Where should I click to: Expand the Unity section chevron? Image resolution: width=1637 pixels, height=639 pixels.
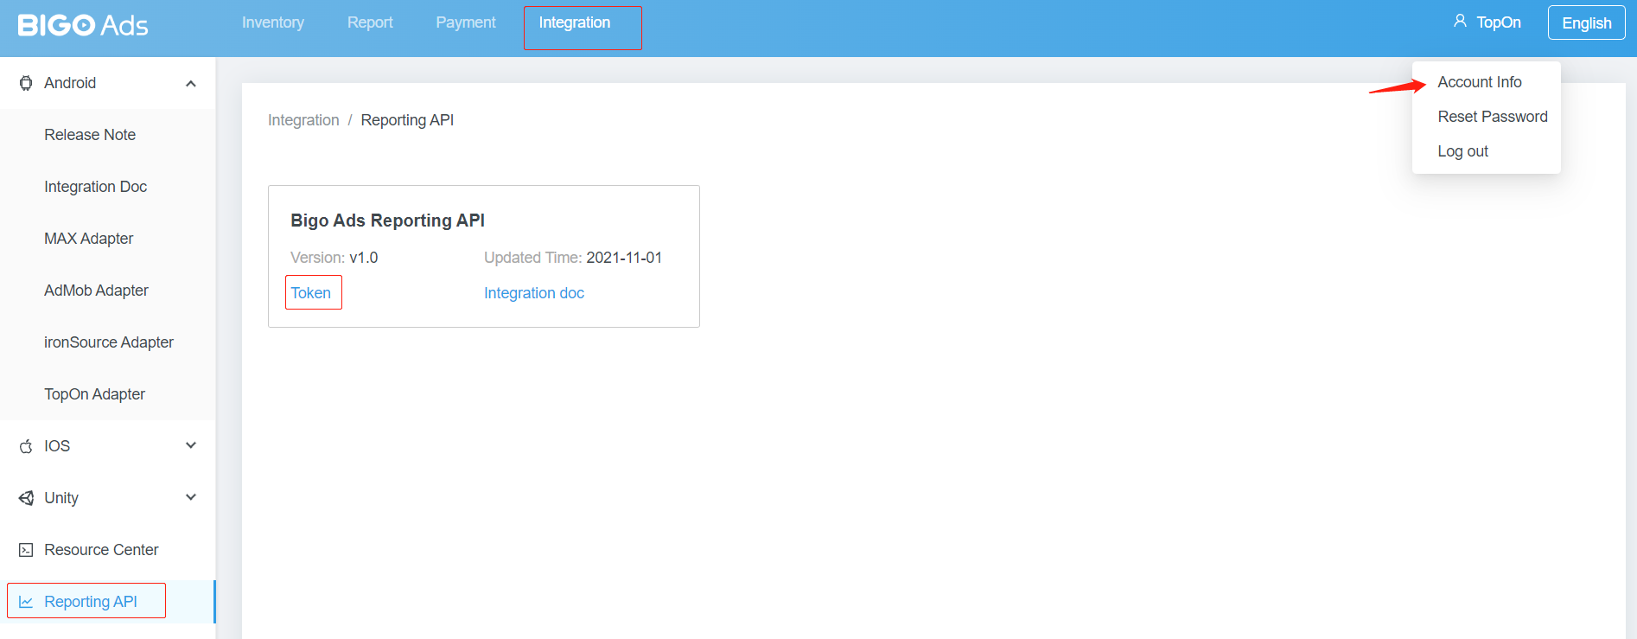191,497
